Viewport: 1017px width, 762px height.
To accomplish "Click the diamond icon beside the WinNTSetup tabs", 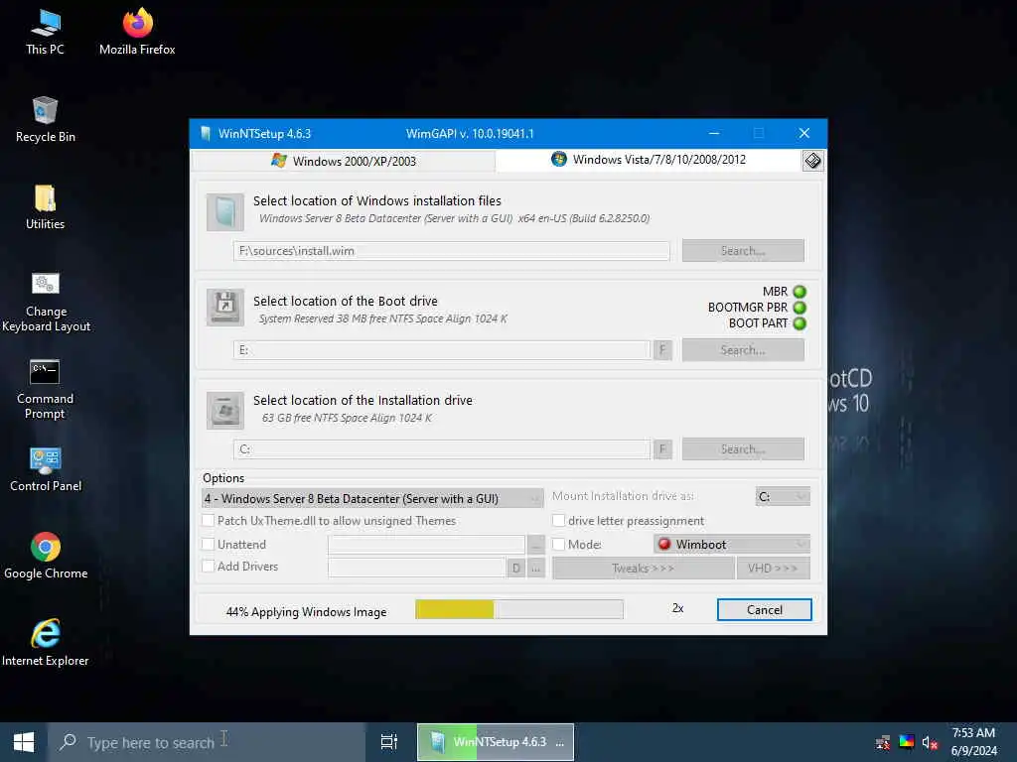I will point(812,161).
